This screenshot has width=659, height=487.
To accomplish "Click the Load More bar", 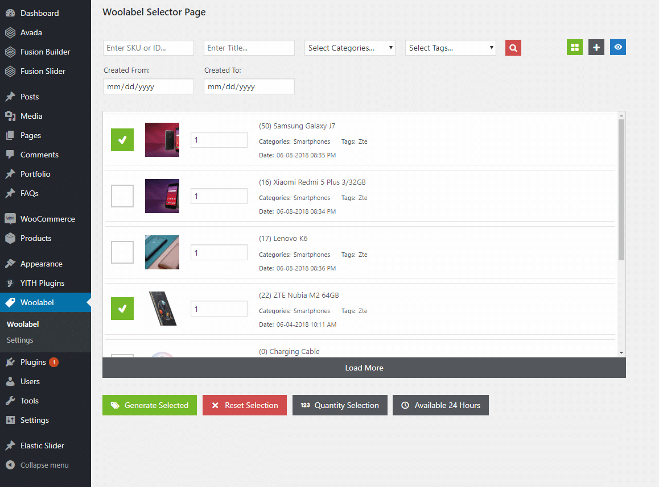I will coord(364,368).
